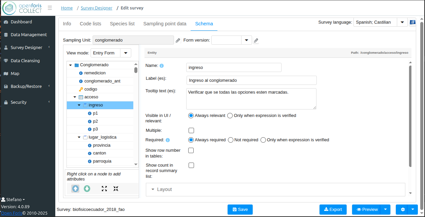Select the Not required radio option
Screen dimensions: 425x217
tap(231, 140)
